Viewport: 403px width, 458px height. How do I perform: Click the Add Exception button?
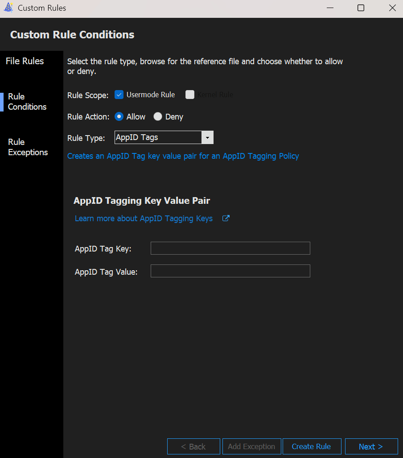(x=251, y=446)
